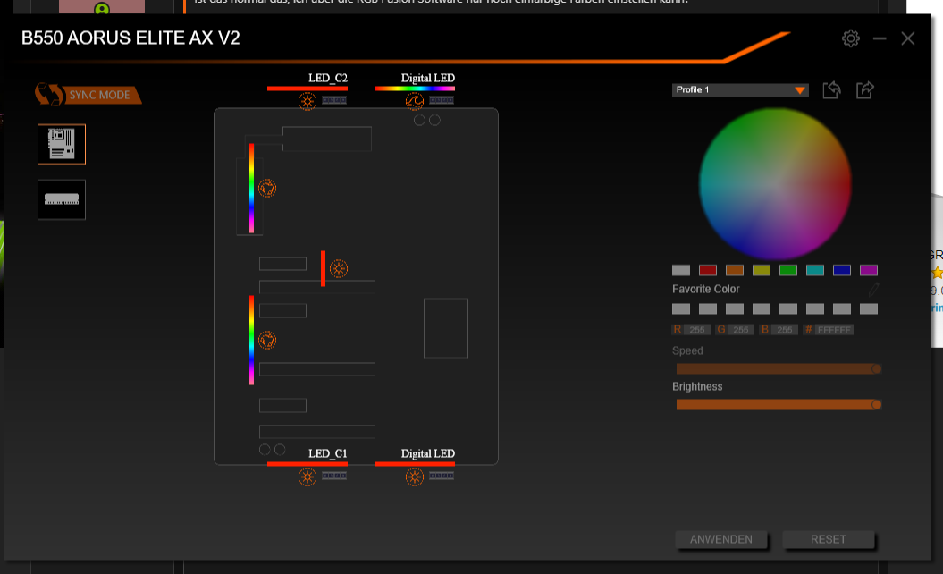Viewport: 943px width, 574px height.
Task: Select the green preset color swatch
Action: tap(787, 270)
